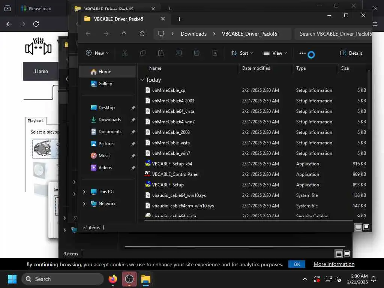Open VBCABLE_Setup_x64 application file
Image resolution: width=384 pixels, height=288 pixels.
pos(172,164)
